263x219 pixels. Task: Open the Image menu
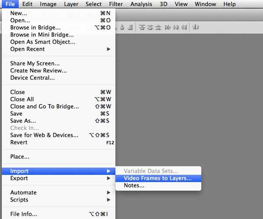coord(48,4)
